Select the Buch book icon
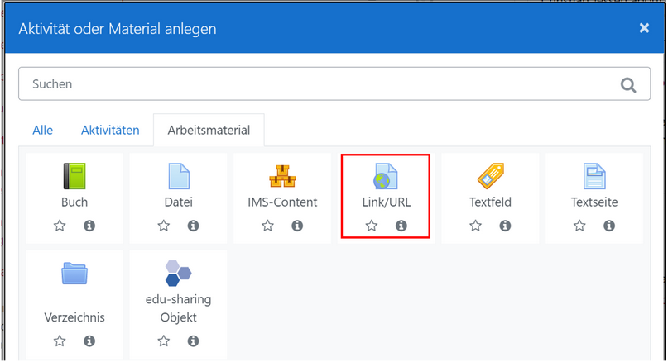 (74, 176)
